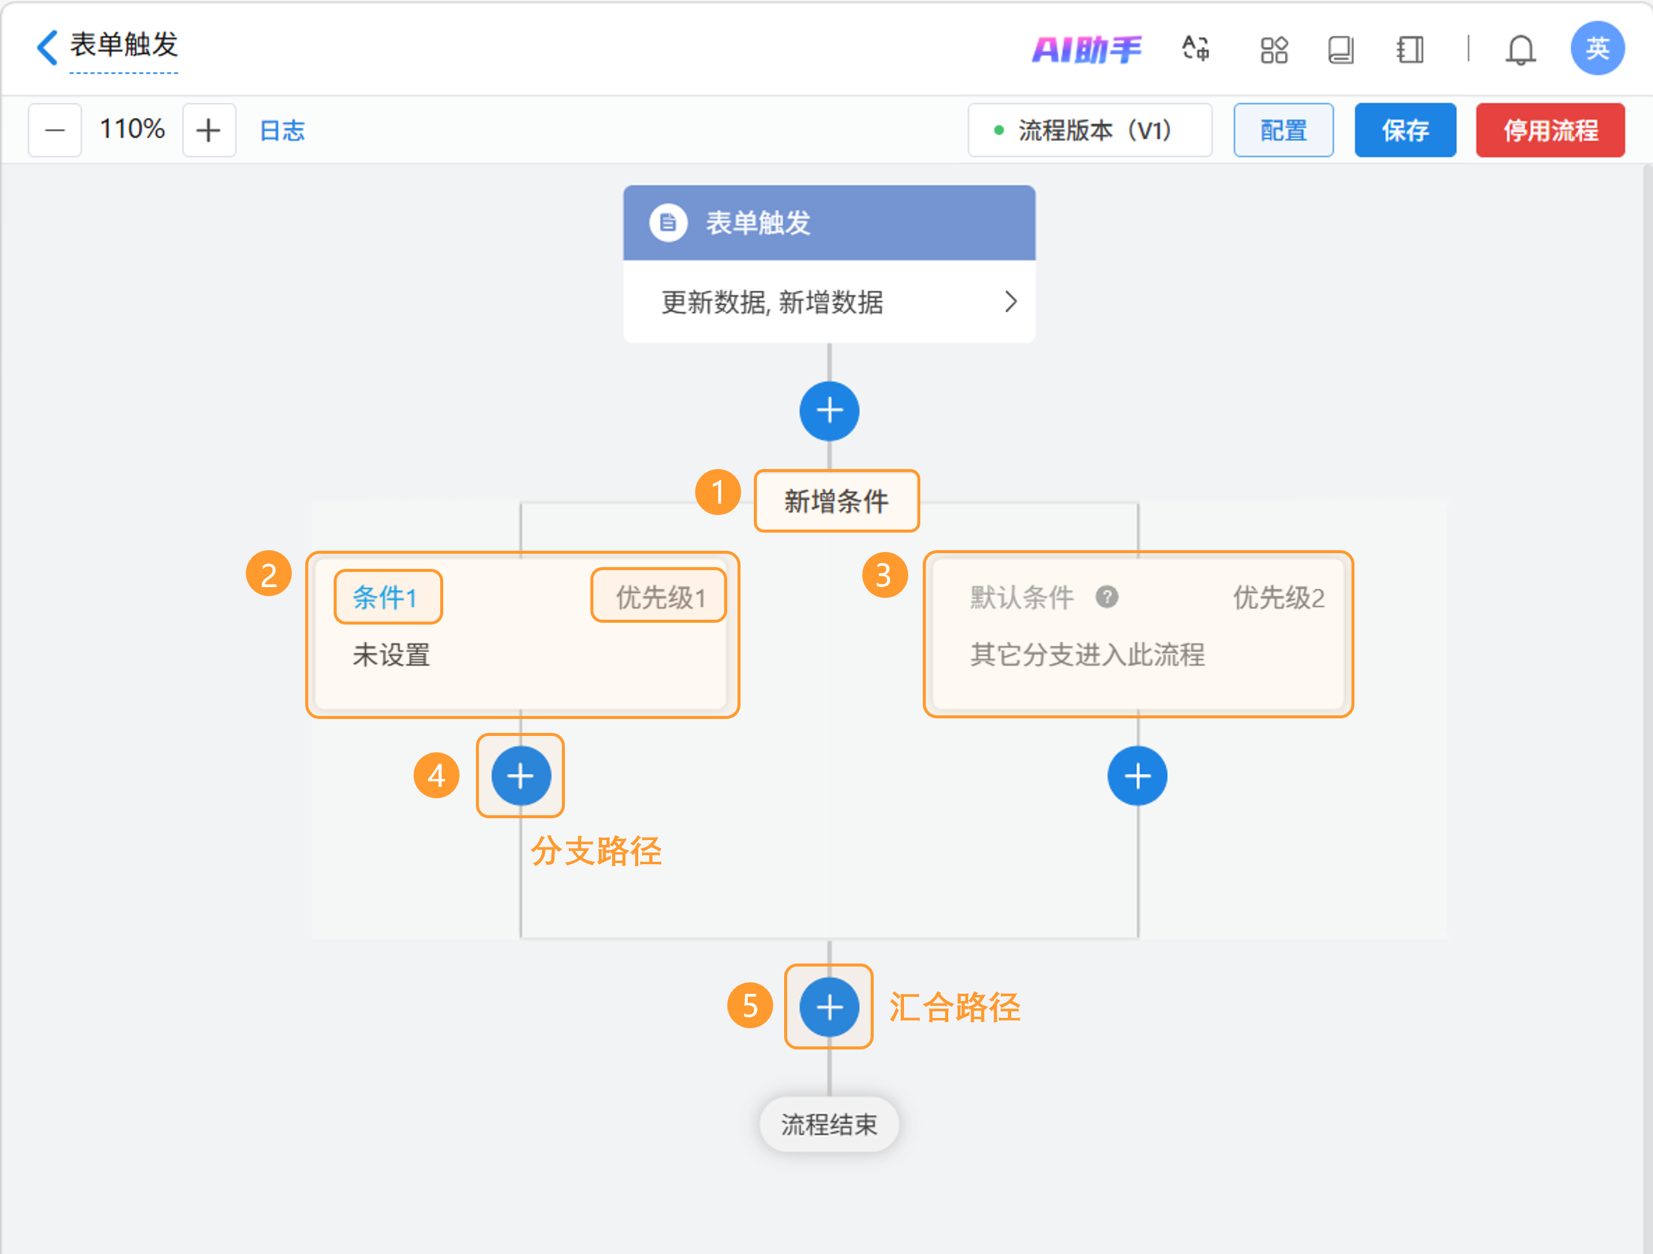Image resolution: width=1653 pixels, height=1254 pixels.
Task: Add node under 默认条件 branch
Action: click(x=1137, y=776)
